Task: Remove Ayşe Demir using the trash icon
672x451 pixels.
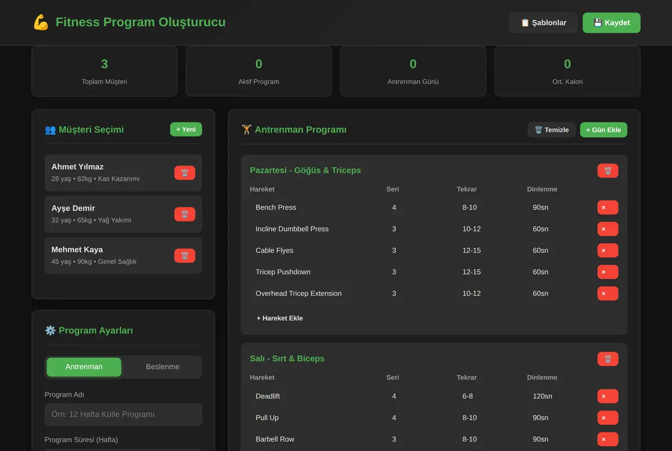Action: [185, 214]
